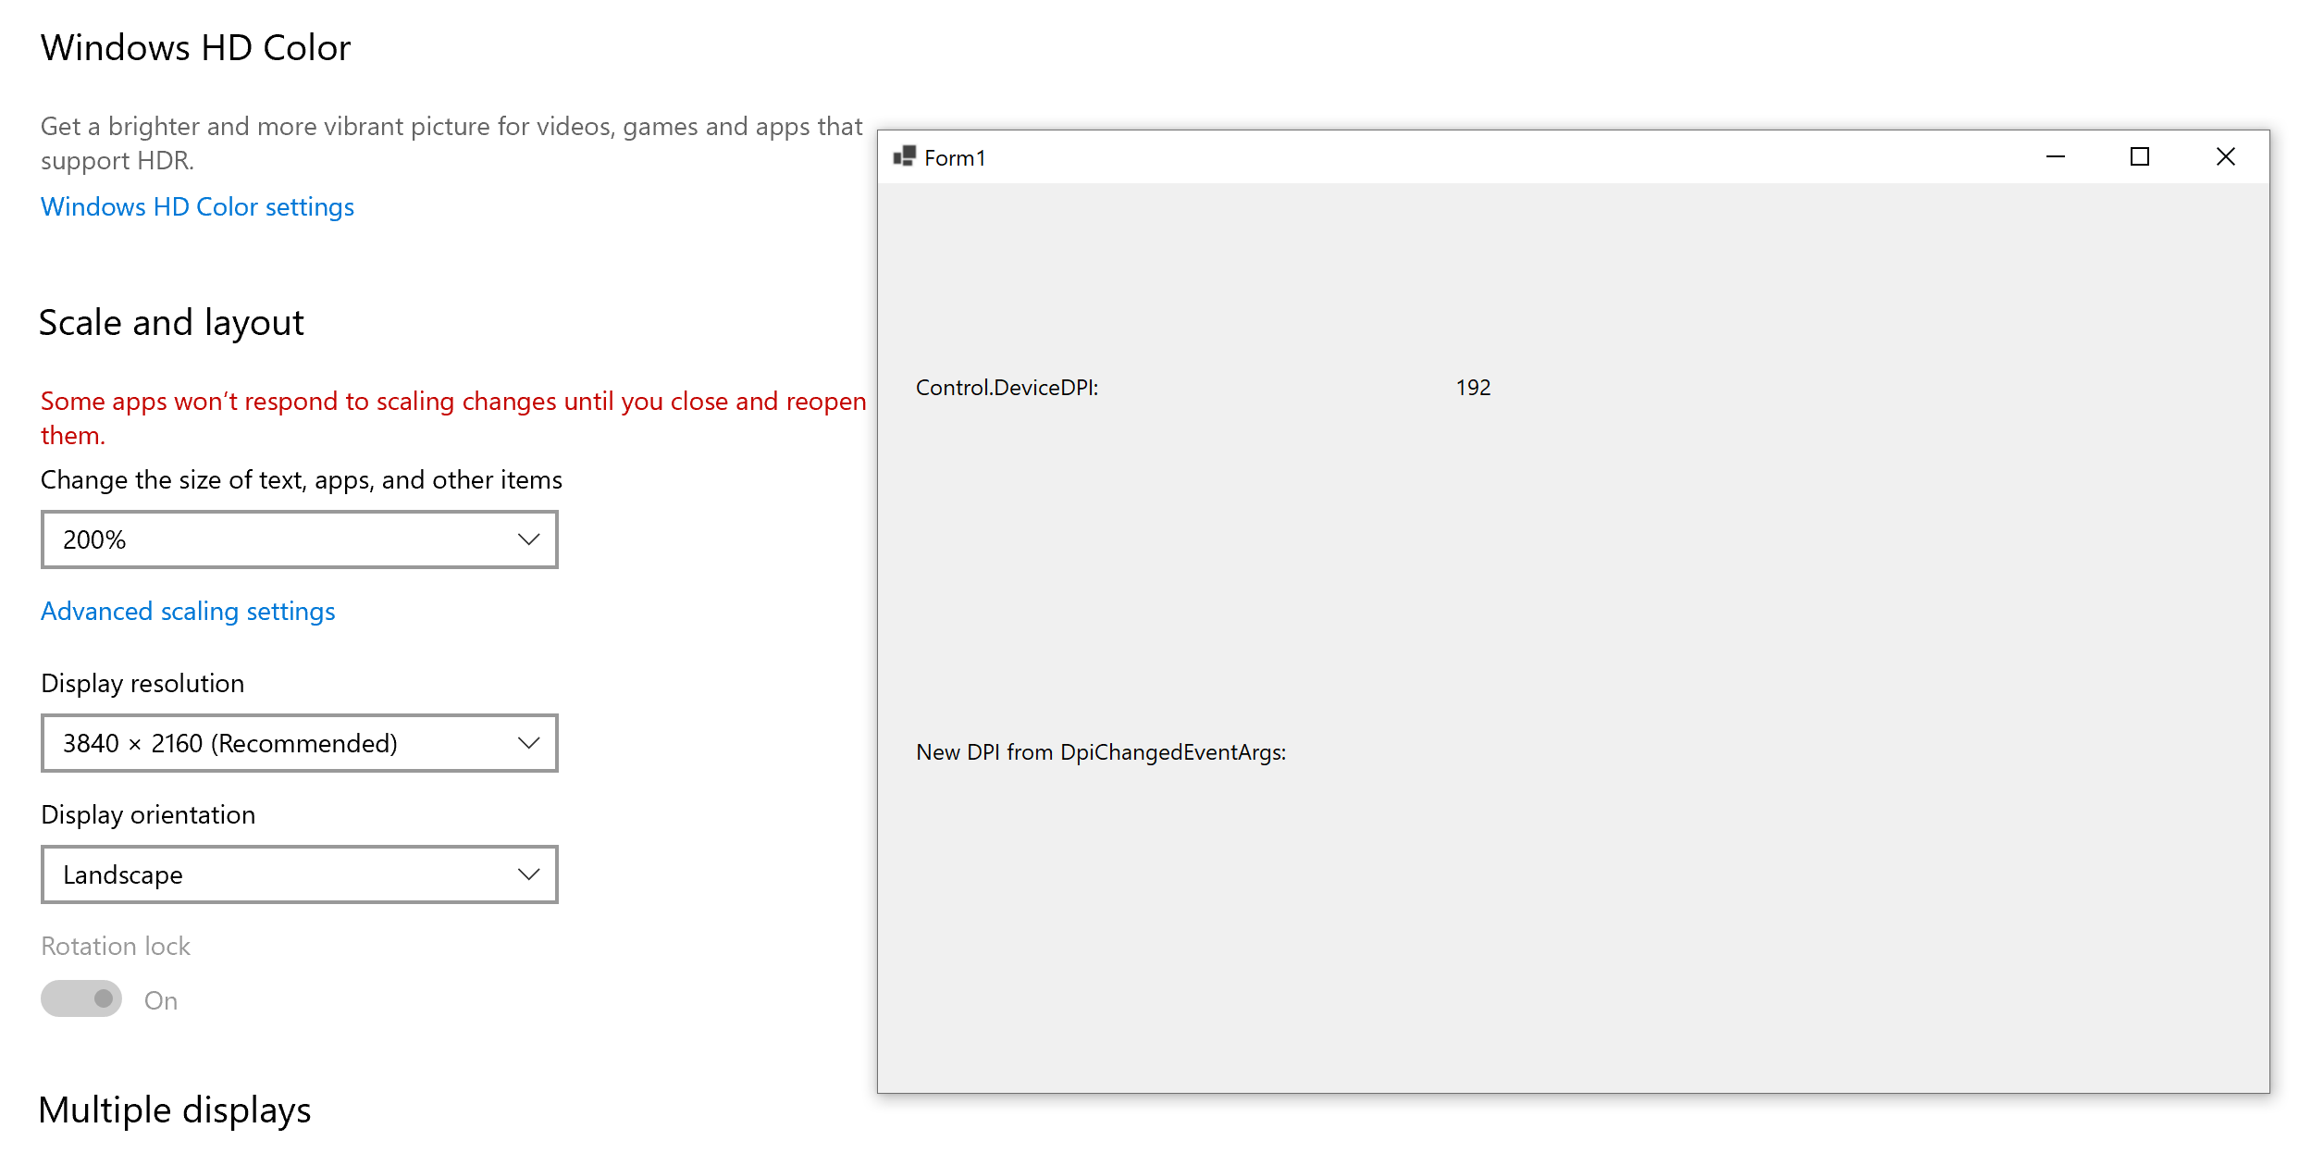Maximize the Form1 window
This screenshot has height=1153, width=2324.
coord(2140,156)
